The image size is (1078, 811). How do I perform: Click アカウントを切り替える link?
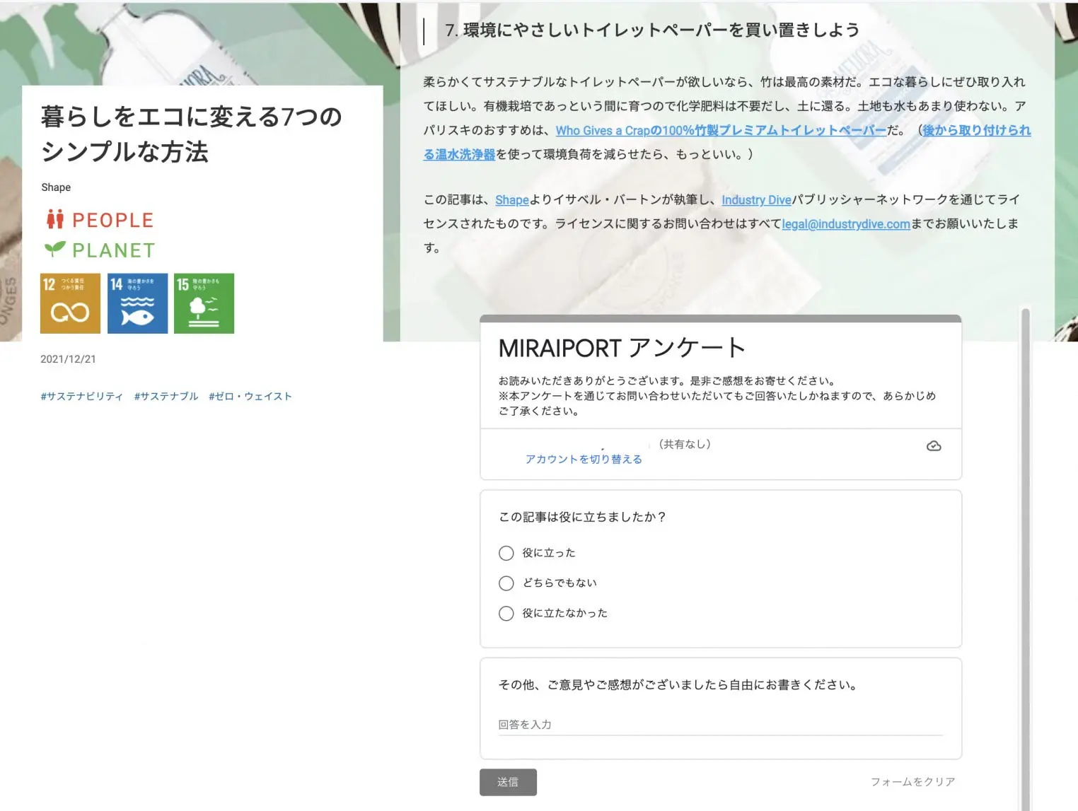coord(584,459)
